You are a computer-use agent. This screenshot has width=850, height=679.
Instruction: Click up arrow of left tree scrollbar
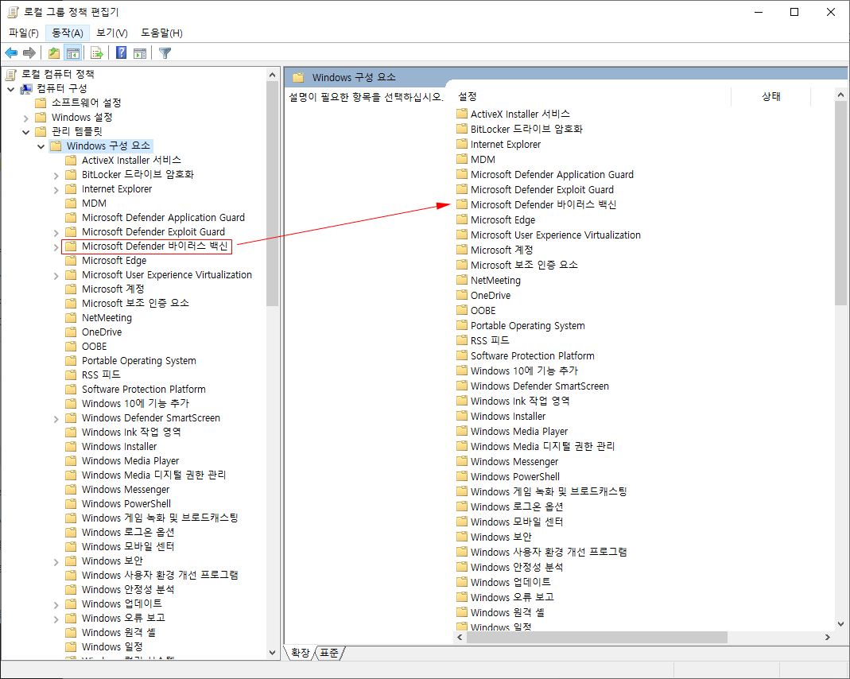click(272, 75)
